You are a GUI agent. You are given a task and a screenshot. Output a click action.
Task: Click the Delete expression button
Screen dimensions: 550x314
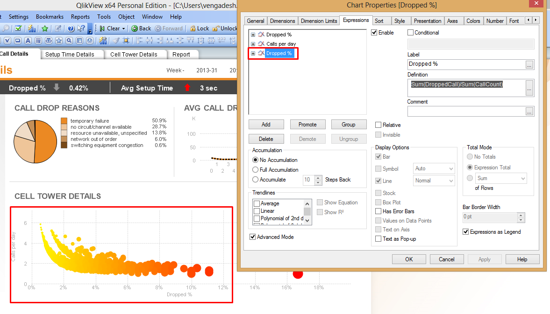[266, 139]
